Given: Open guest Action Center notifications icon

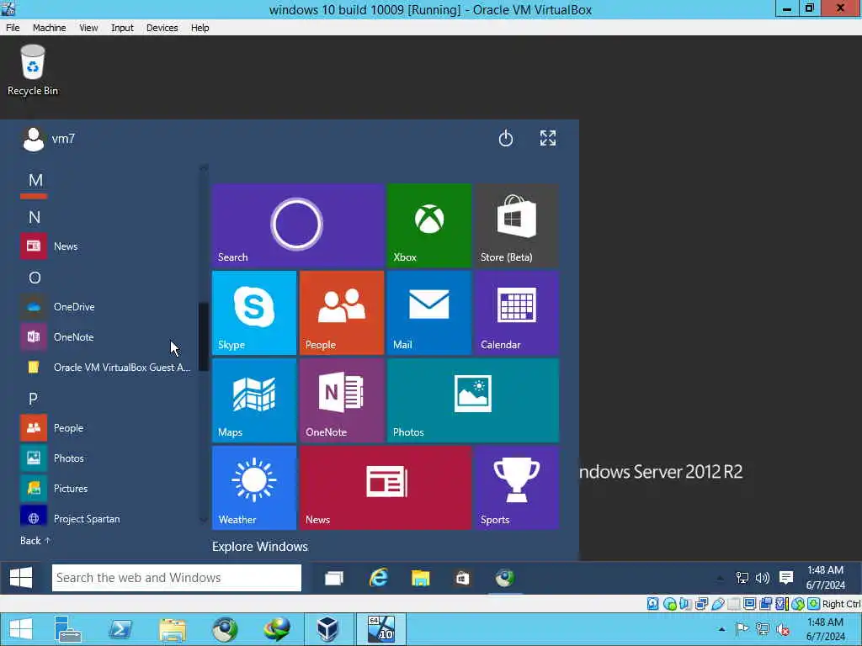Looking at the screenshot, I should 786,577.
